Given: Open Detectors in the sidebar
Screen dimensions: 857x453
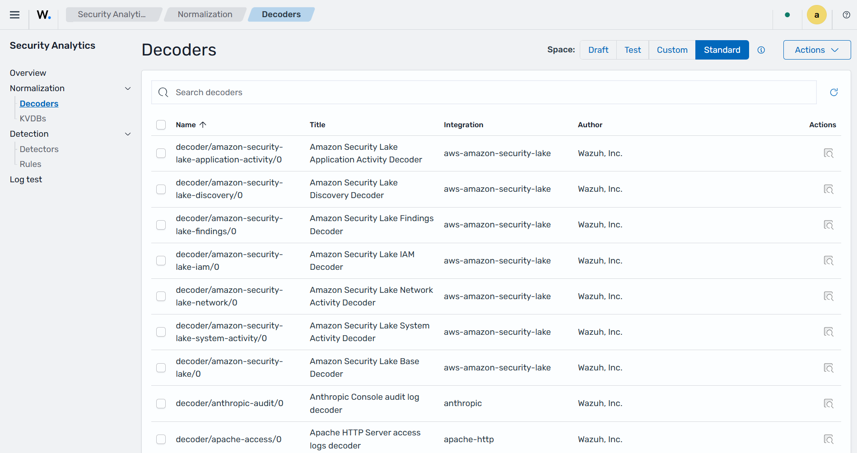Looking at the screenshot, I should click(x=39, y=149).
